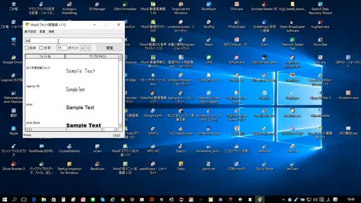Viewport: 361px width, 203px height.
Task: Open the Windows Start menu
Action: tap(5, 199)
